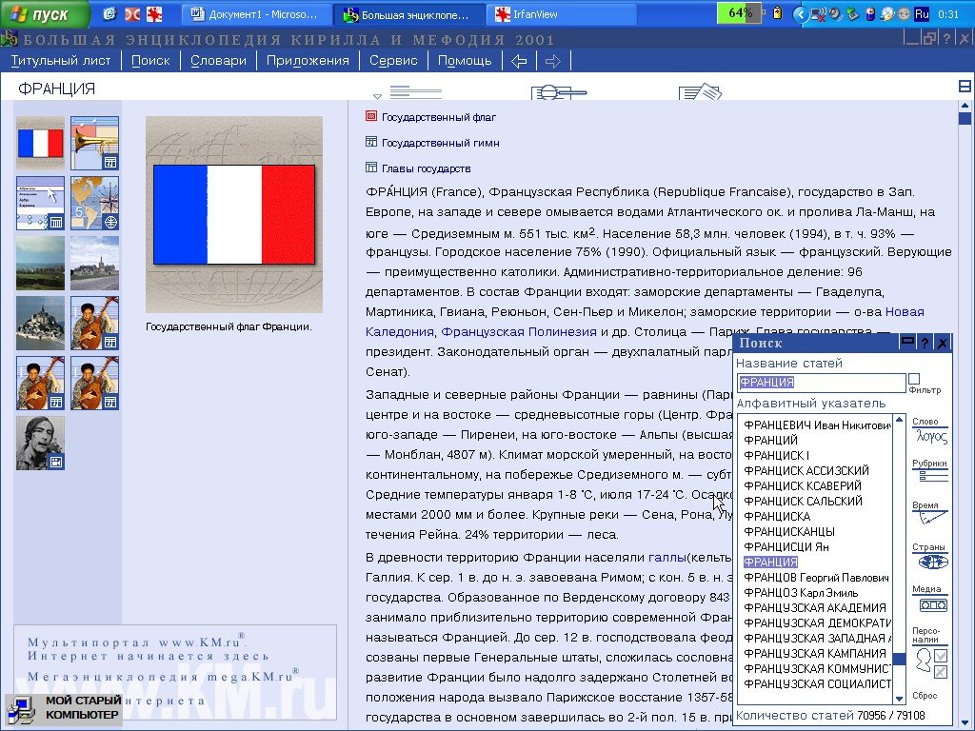Select the Время time filter icon
Image resolution: width=975 pixels, height=731 pixels.
tap(930, 519)
